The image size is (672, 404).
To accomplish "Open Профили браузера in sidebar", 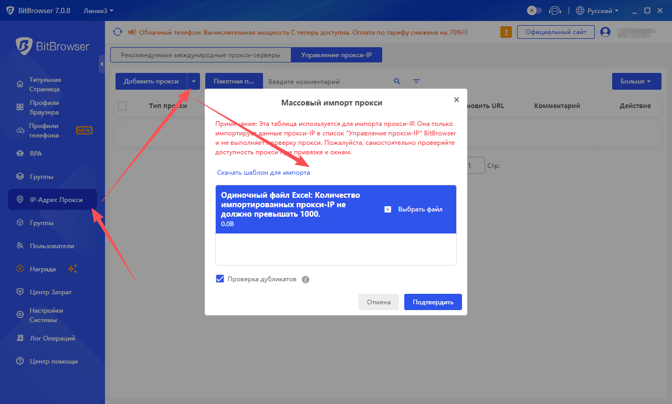I will (x=44, y=108).
